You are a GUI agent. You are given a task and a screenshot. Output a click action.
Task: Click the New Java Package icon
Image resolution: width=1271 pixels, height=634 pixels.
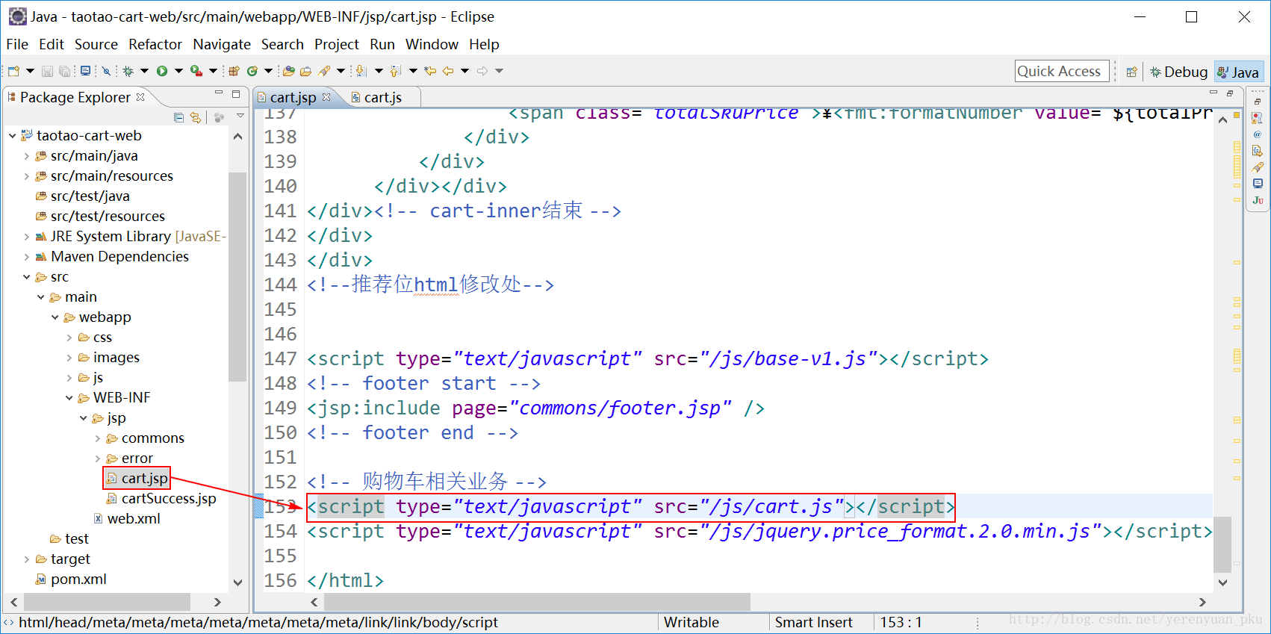[x=234, y=71]
